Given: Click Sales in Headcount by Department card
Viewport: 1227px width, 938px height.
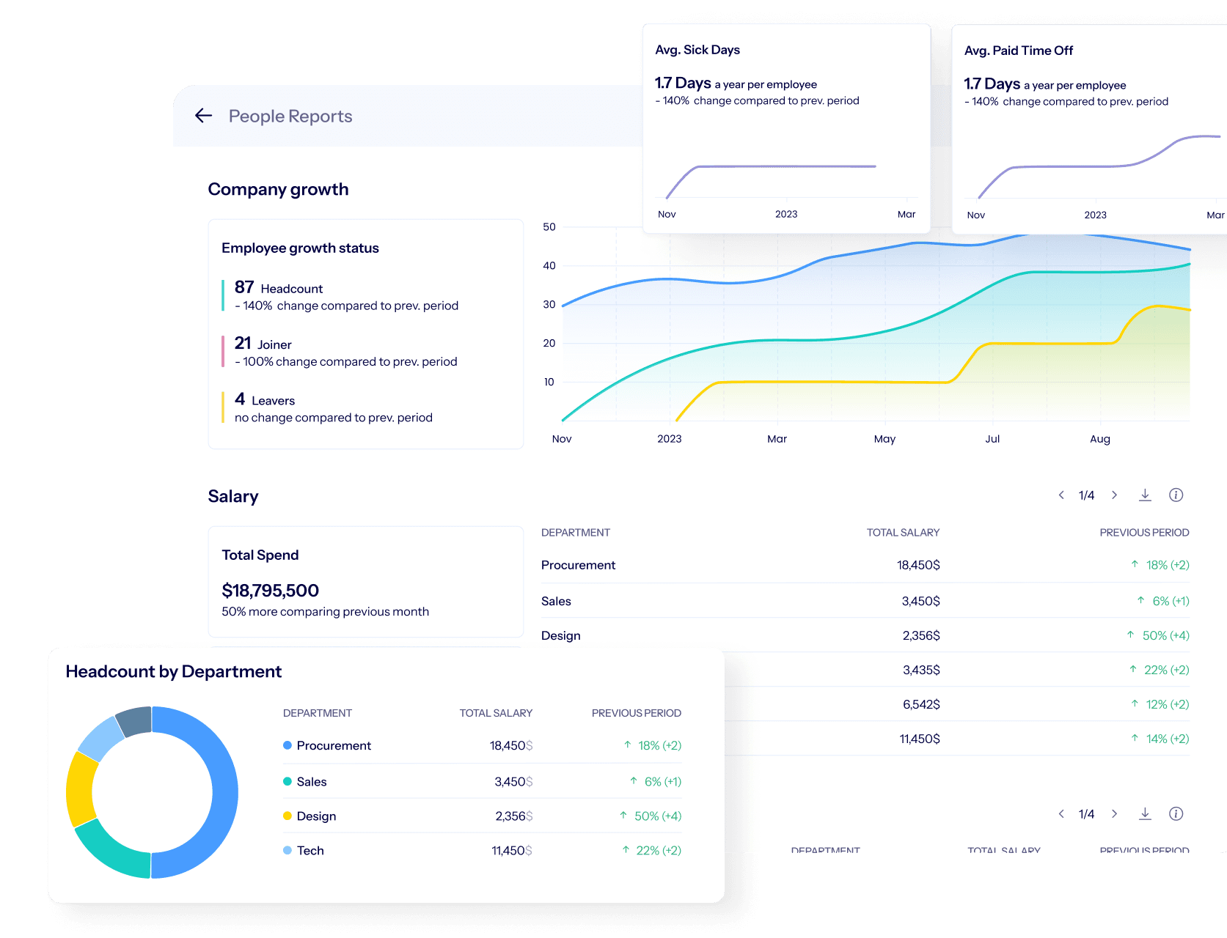Looking at the screenshot, I should pyautogui.click(x=312, y=781).
